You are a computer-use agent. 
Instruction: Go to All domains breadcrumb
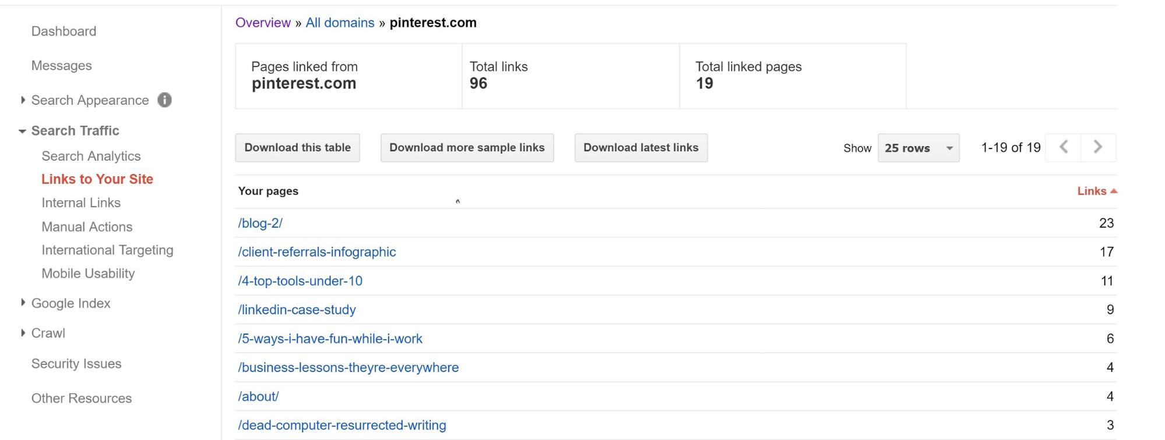point(340,23)
